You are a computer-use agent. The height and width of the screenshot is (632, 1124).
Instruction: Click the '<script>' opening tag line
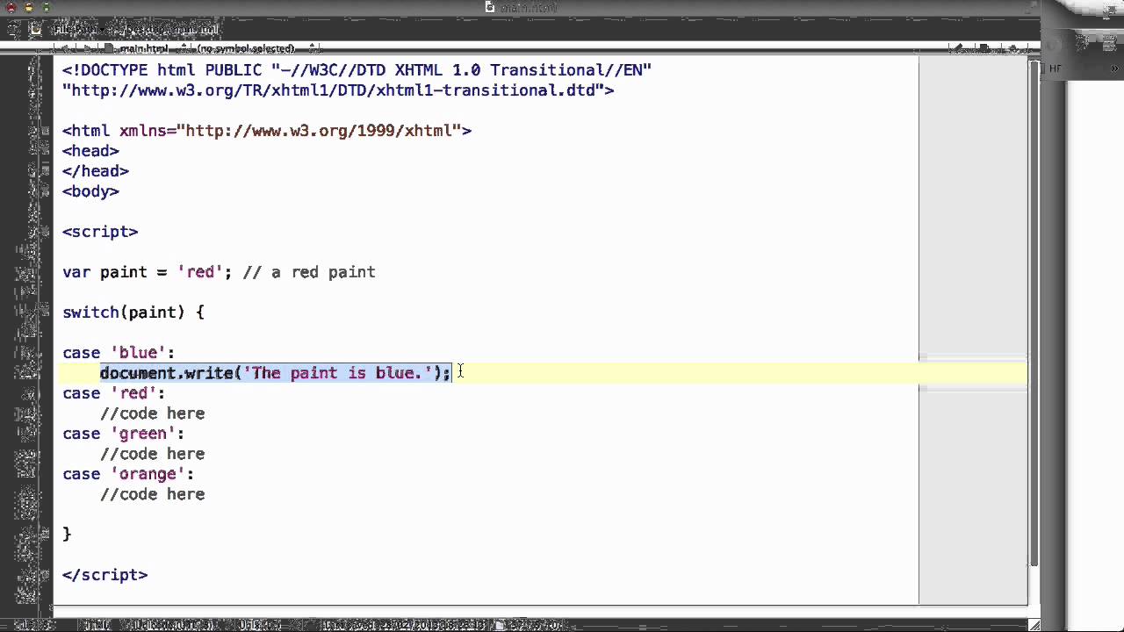[100, 232]
